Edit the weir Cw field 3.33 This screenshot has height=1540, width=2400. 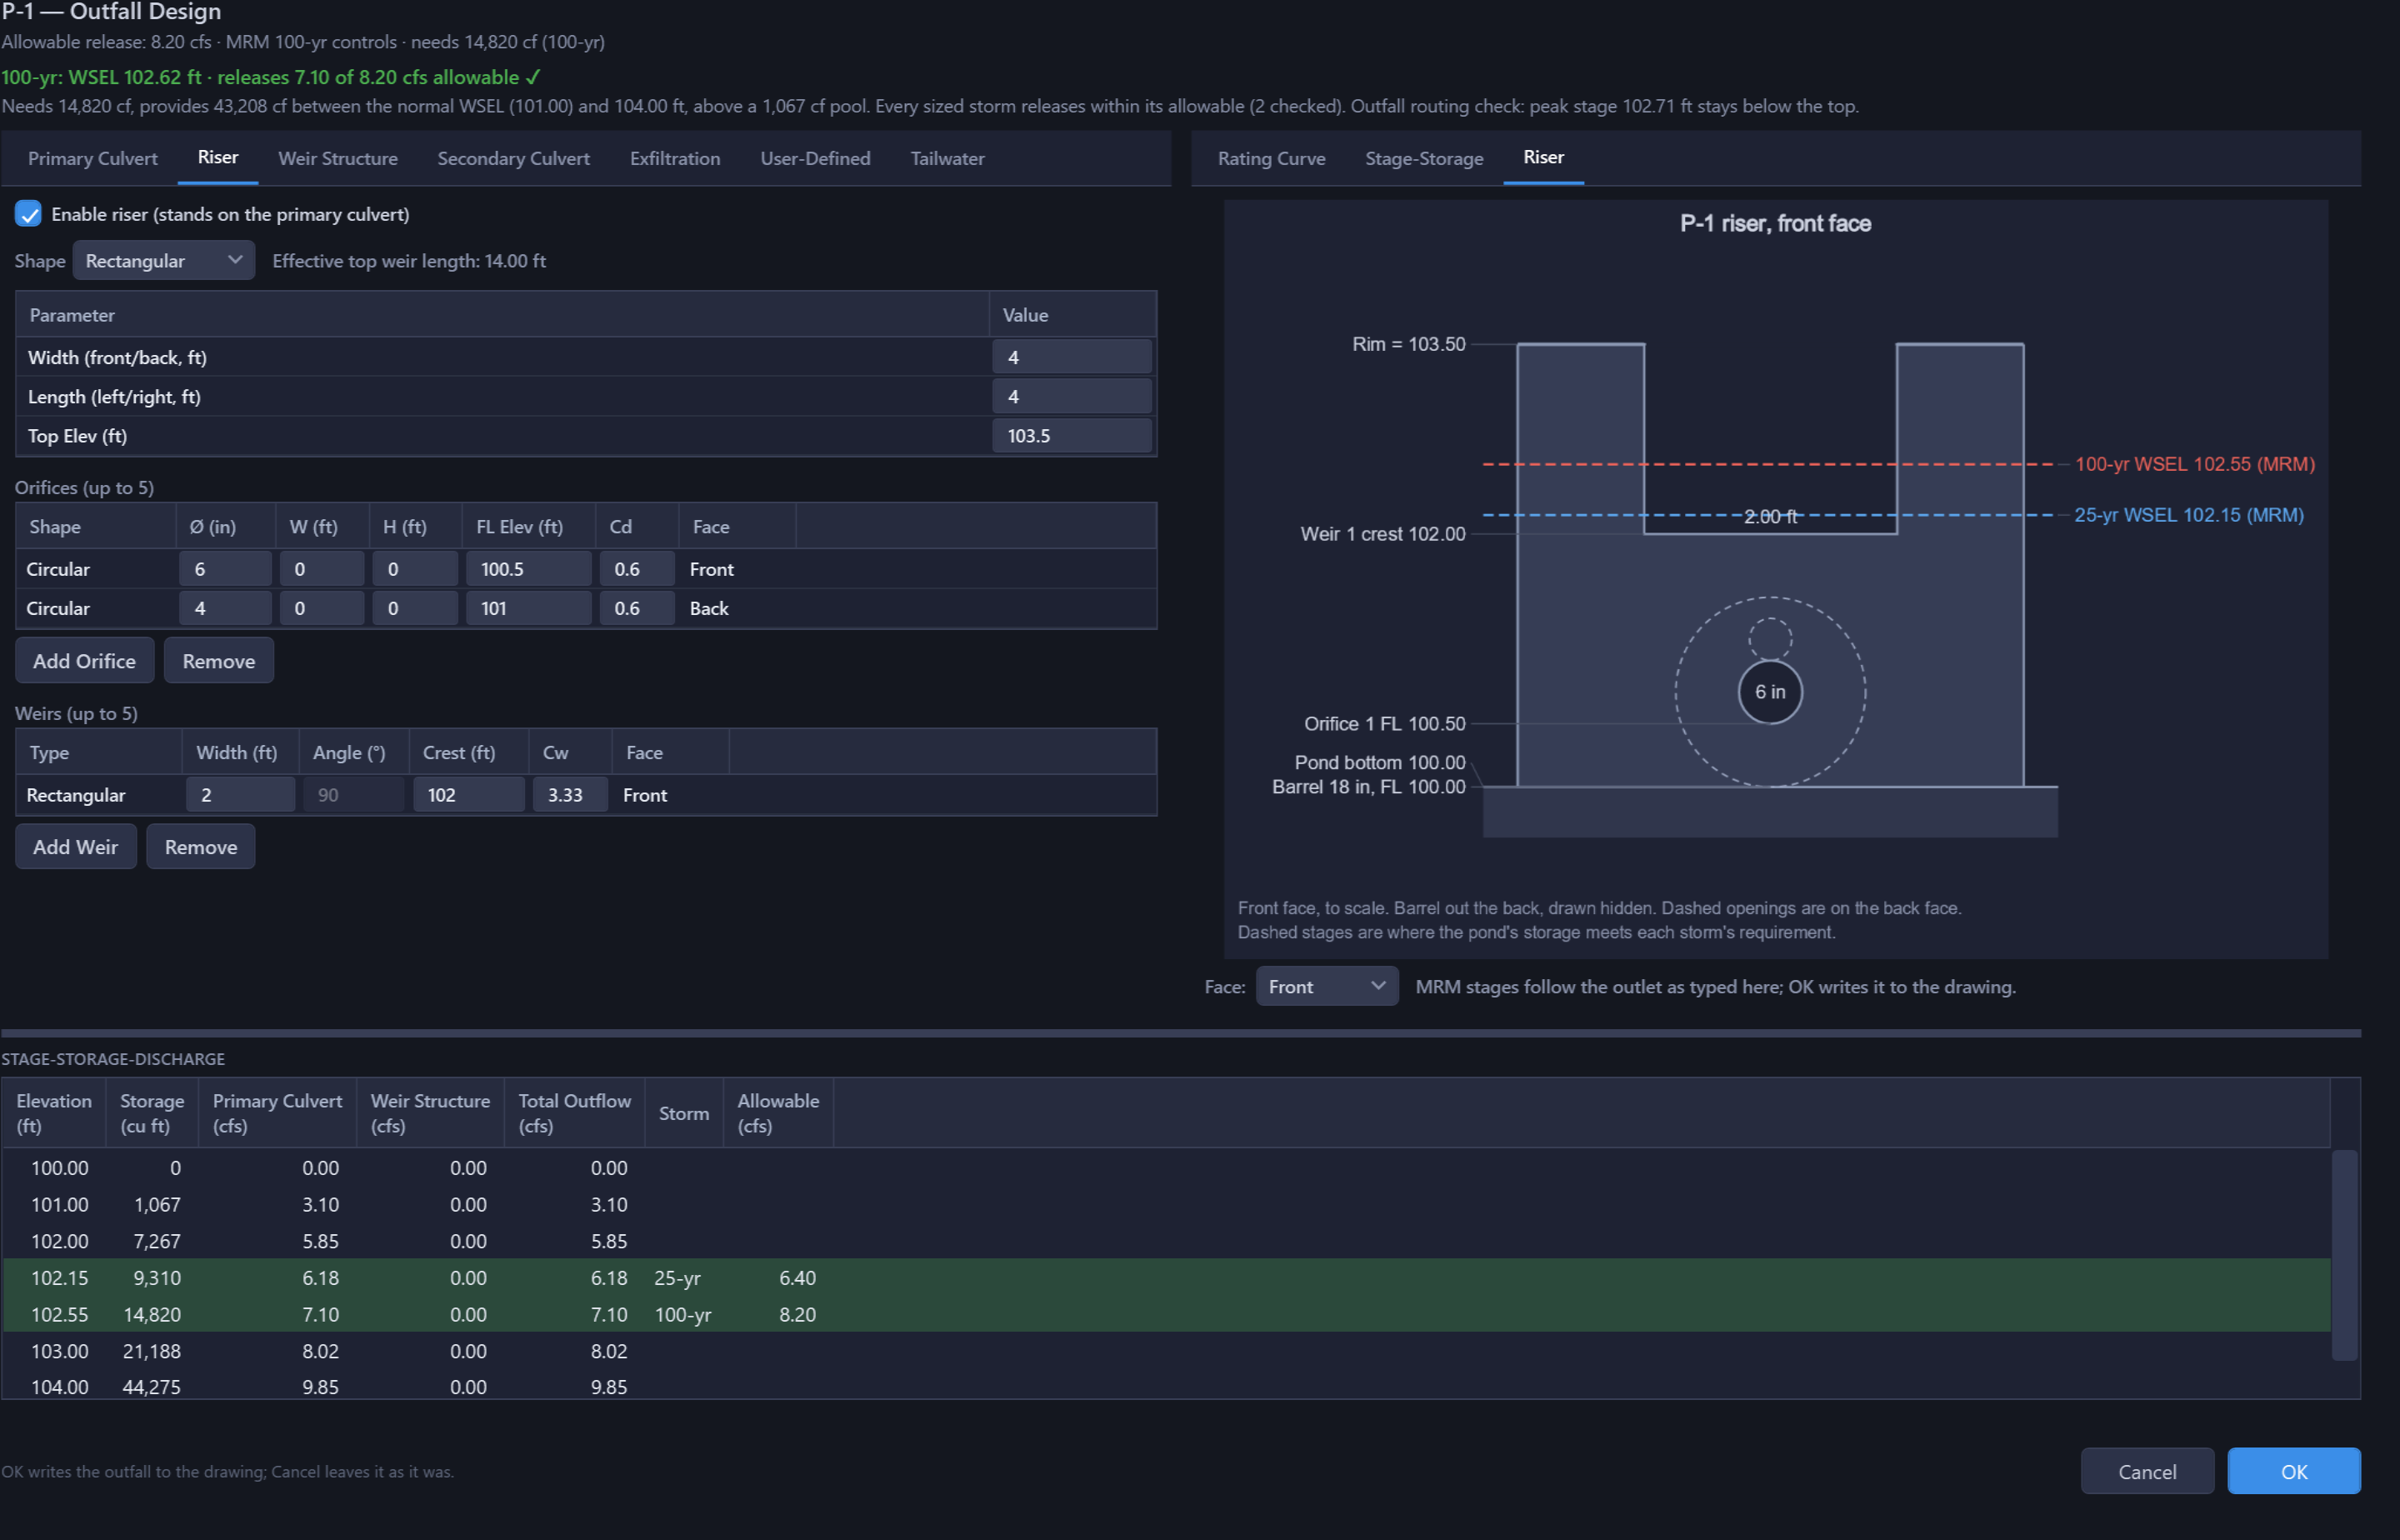tap(570, 795)
